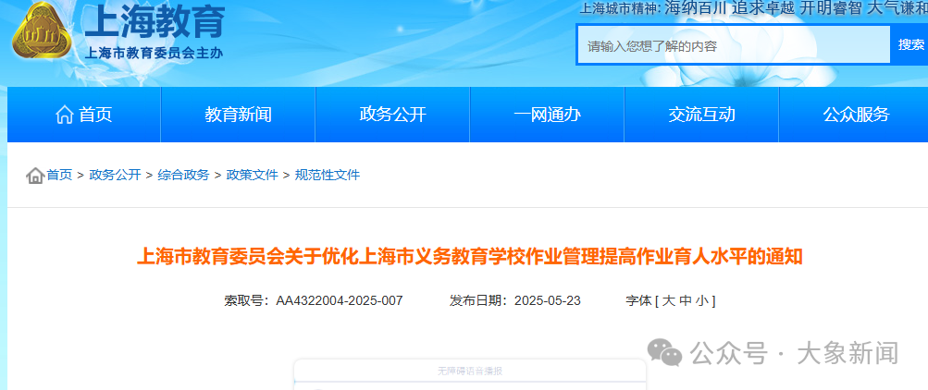Click the index number AA4322004-2025-007
The image size is (928, 390).
(x=340, y=300)
